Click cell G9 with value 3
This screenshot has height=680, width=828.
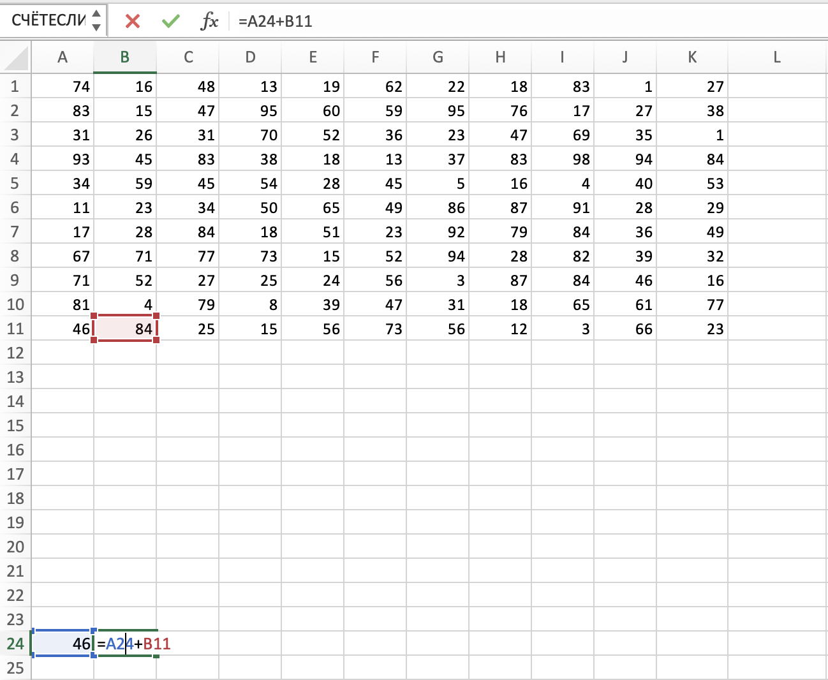coord(438,280)
